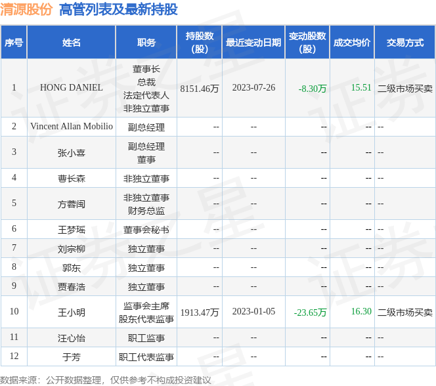Click the 数据来源 footer note
This screenshot has width=436, height=386.
105,380
